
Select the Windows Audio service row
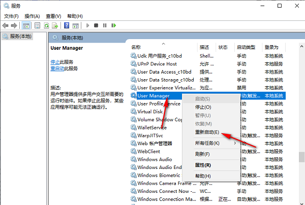pos(157,159)
